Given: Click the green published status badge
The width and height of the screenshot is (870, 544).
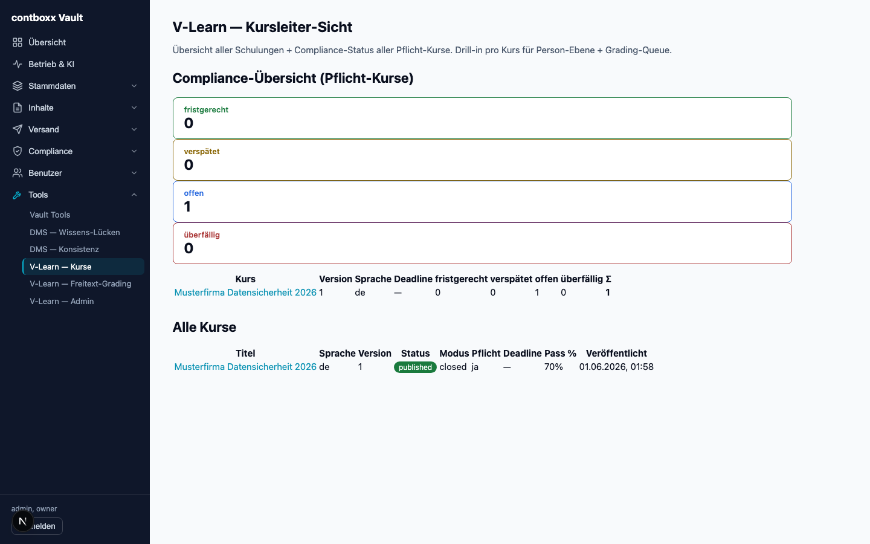Looking at the screenshot, I should coord(415,367).
